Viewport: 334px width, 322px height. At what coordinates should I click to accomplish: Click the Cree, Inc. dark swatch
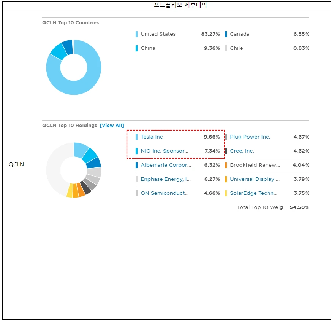point(226,151)
